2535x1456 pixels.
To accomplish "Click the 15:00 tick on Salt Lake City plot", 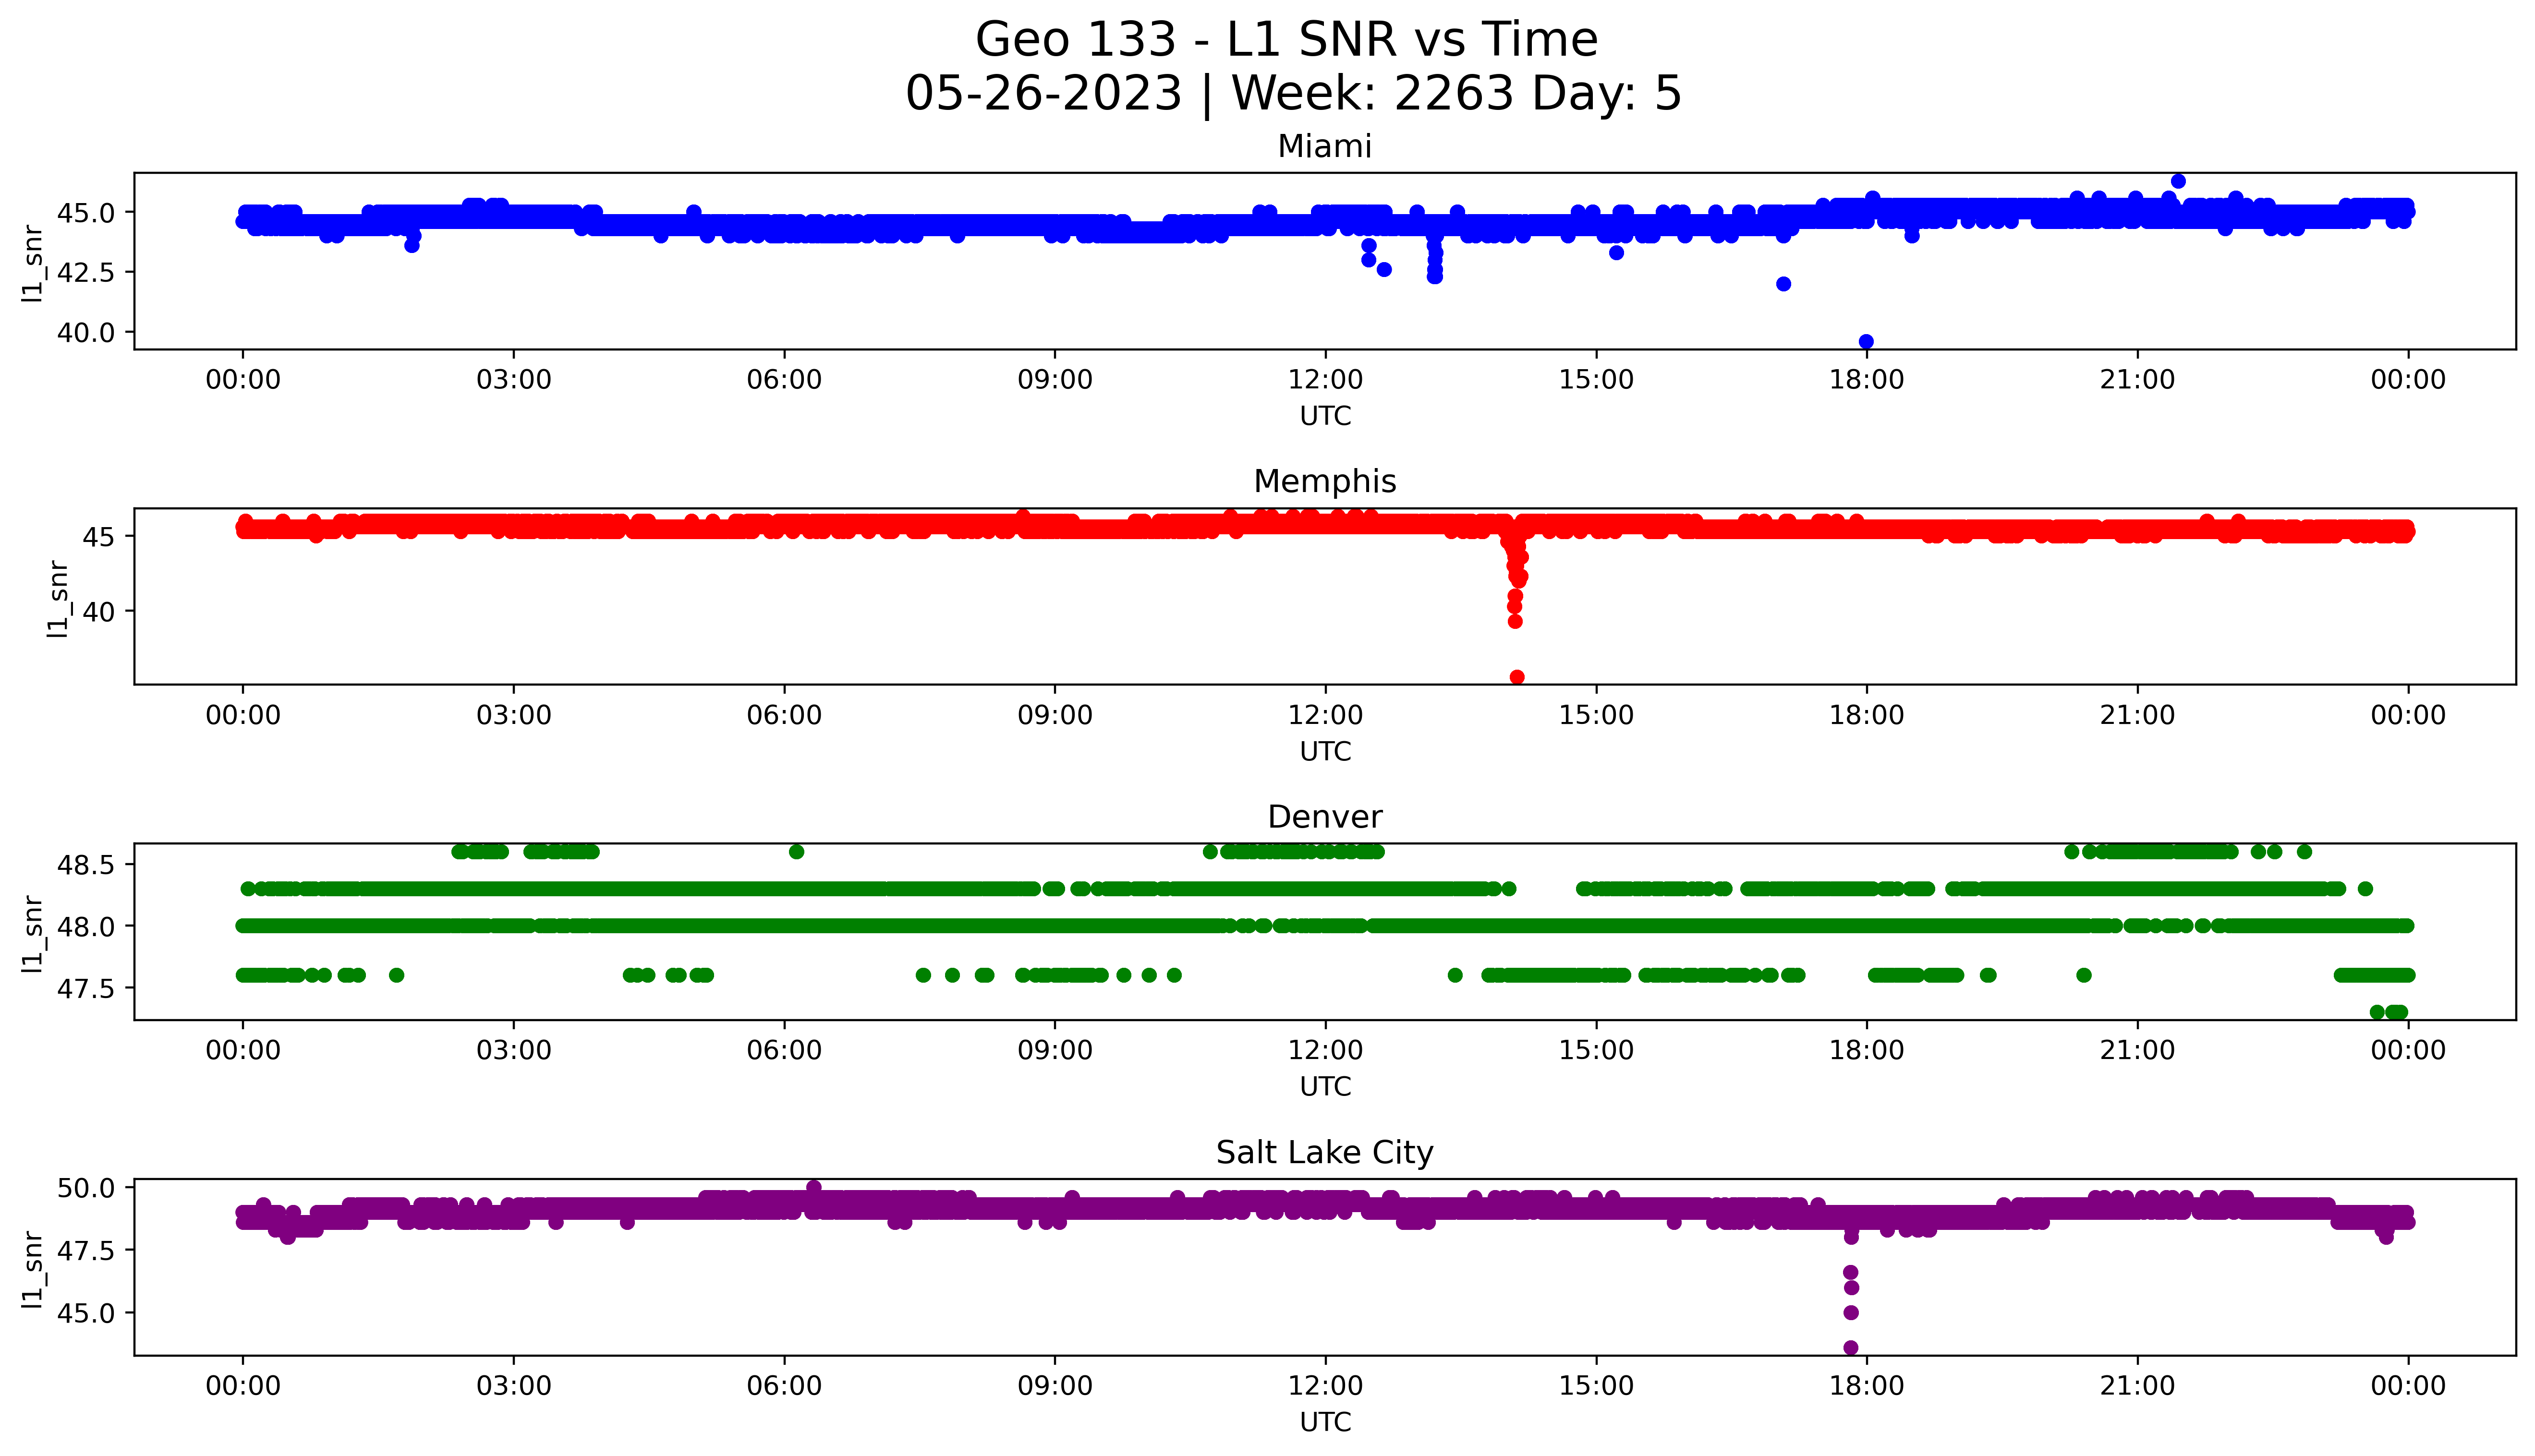I will pos(1596,1386).
